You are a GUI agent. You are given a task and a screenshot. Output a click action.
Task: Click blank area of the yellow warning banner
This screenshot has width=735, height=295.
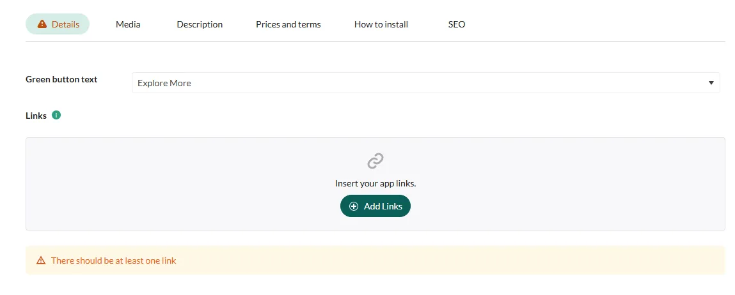coord(448,261)
